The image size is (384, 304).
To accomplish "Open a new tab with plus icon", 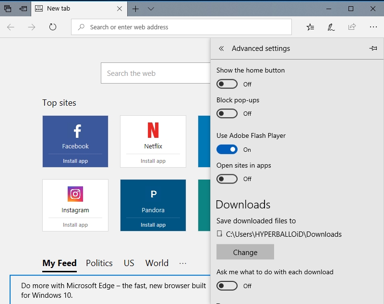I will pos(135,9).
